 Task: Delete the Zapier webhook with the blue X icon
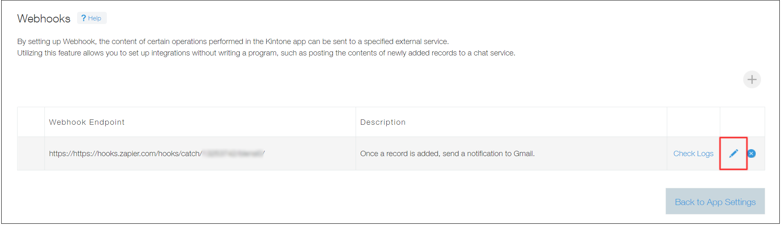[751, 154]
